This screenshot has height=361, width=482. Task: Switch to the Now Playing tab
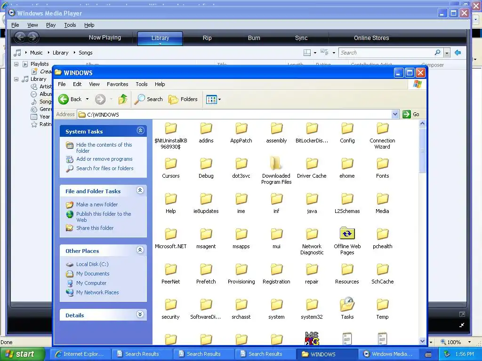105,38
